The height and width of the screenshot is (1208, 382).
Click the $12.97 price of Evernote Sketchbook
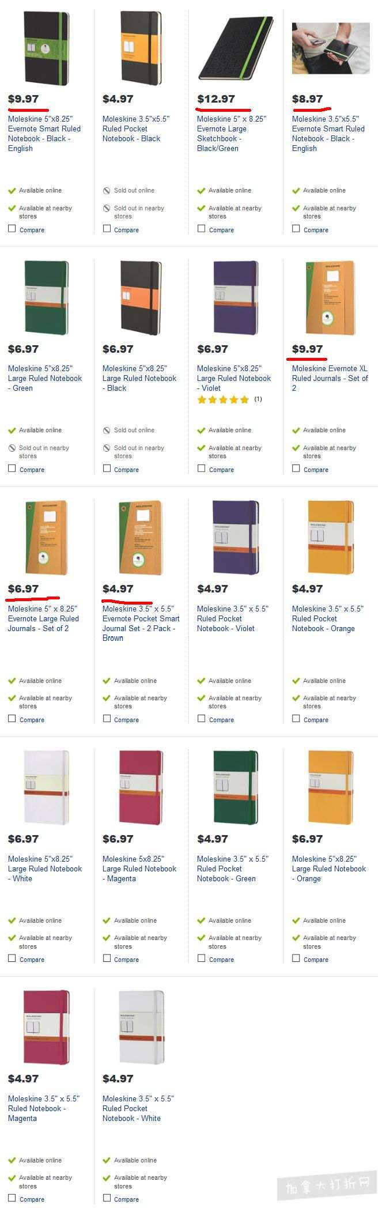click(216, 99)
